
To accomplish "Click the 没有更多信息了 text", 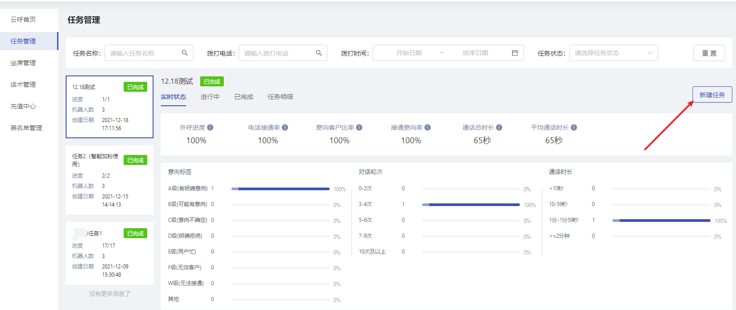I will 110,294.
